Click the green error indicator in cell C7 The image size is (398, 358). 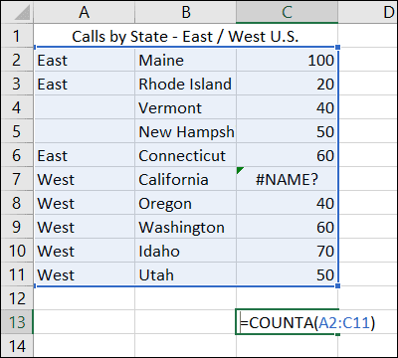point(240,170)
